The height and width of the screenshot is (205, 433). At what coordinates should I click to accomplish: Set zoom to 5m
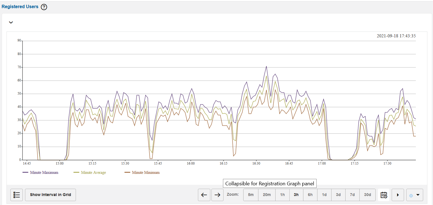(x=251, y=195)
